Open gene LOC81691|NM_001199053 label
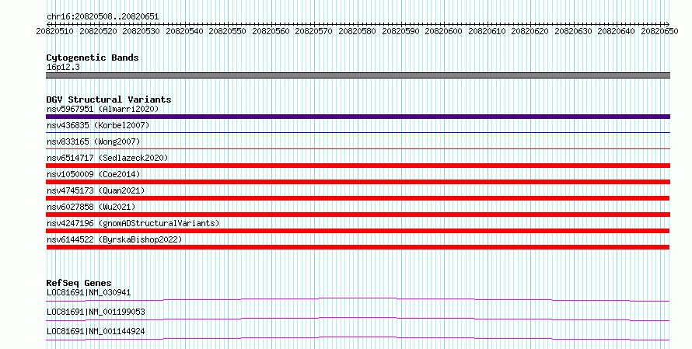 (x=96, y=312)
